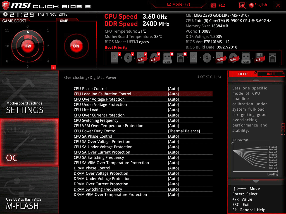Click the MSI dragon shield logo

point(6,6)
